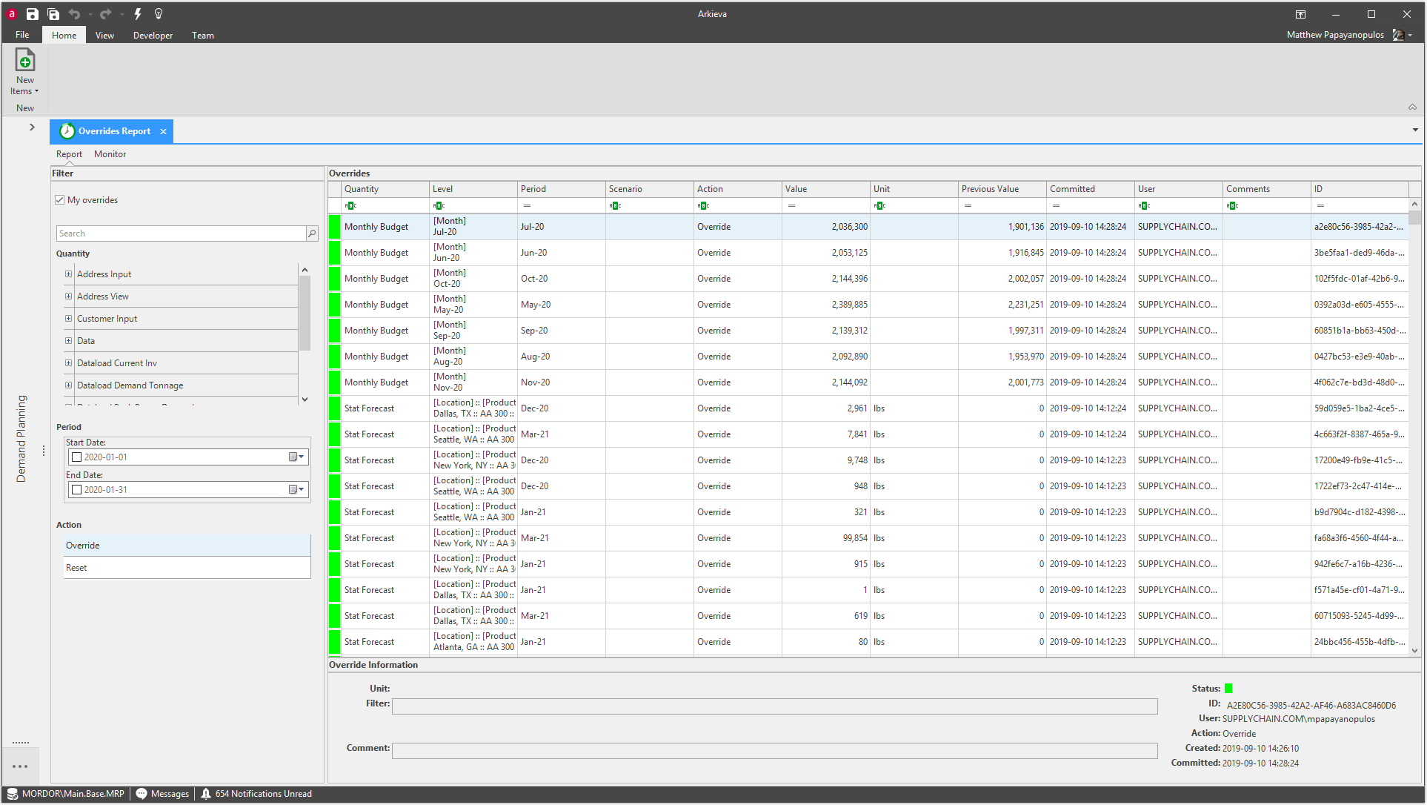Click the Arkieva app logo icon

tap(12, 14)
